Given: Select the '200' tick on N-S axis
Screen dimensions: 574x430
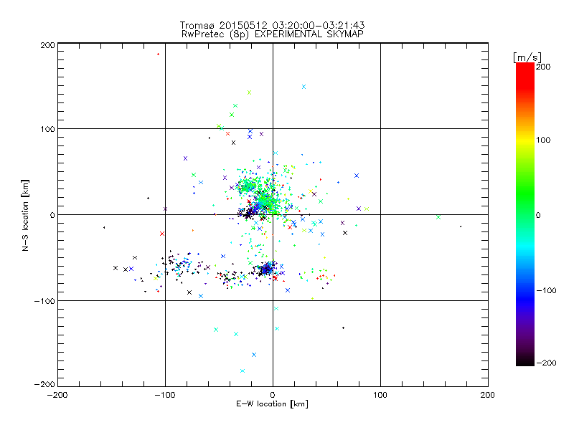Looking at the screenshot, I should [x=47, y=45].
